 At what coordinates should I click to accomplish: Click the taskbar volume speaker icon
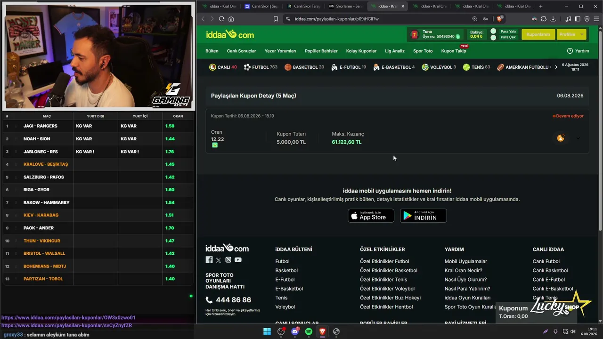(x=573, y=331)
